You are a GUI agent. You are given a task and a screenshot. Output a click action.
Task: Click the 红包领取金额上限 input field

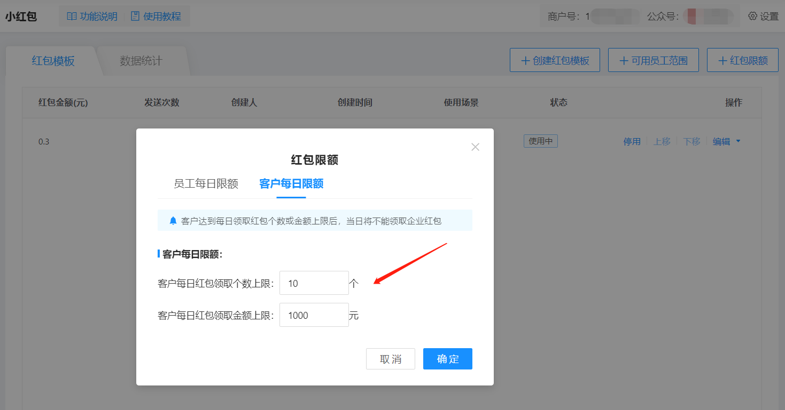(x=314, y=315)
